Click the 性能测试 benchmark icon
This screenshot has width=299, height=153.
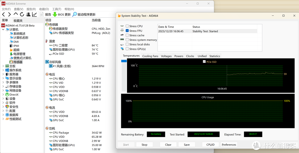coord(7,119)
